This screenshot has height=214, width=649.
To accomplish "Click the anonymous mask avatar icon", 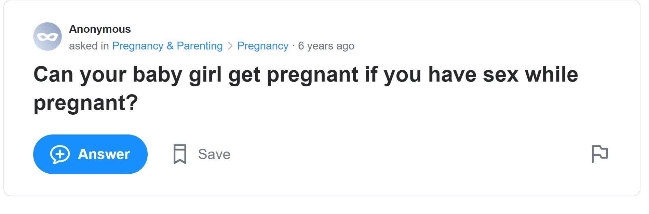I will pos(47,37).
